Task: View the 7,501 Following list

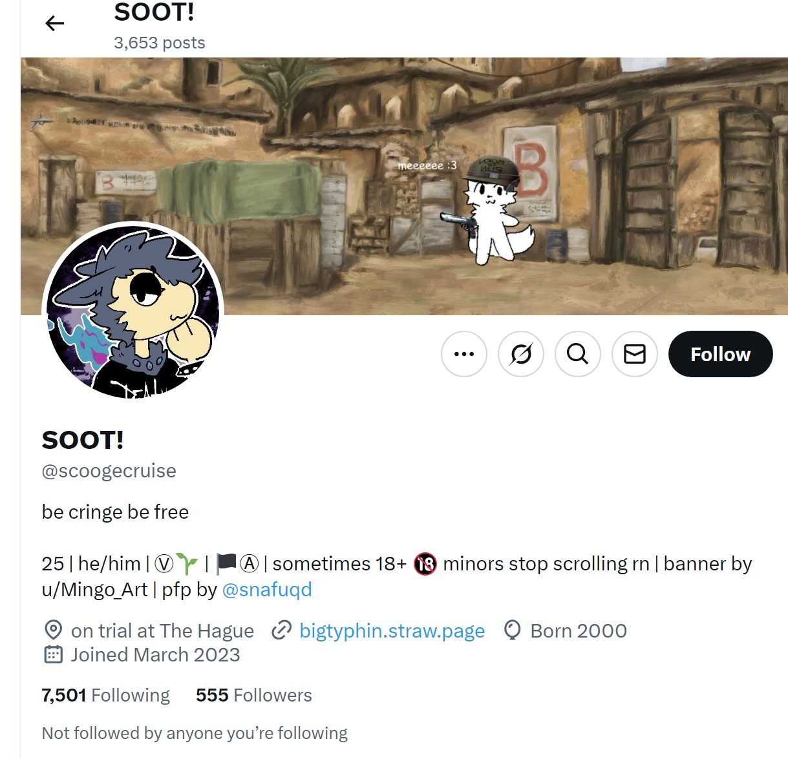Action: 106,695
